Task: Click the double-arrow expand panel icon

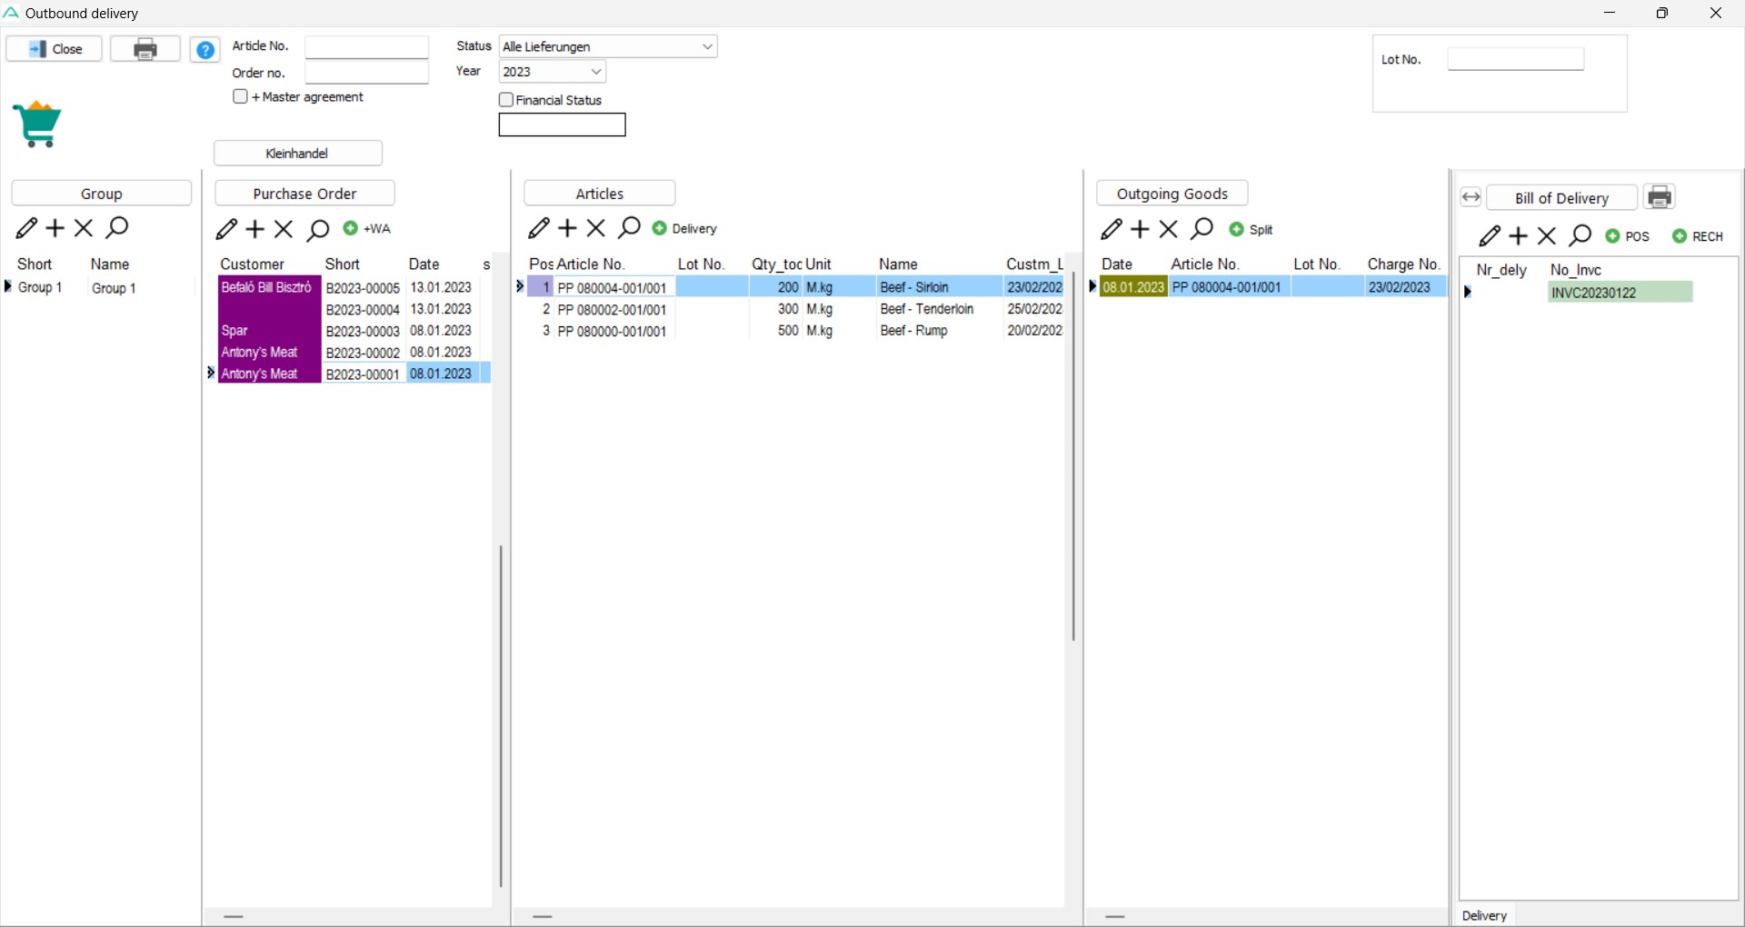Action: (1471, 197)
